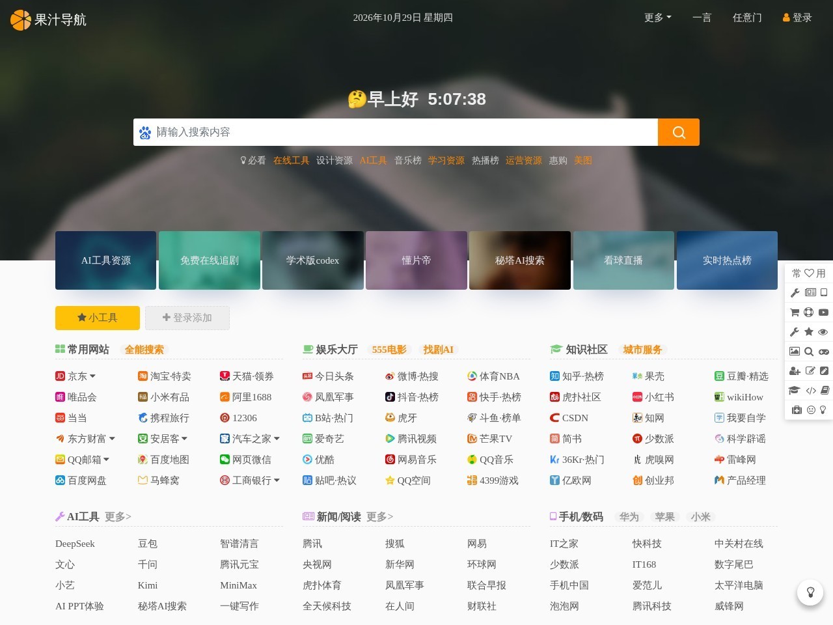Viewport: 833px width, 625px height.
Task: Toggle the floating round lightbulb button
Action: [x=811, y=592]
